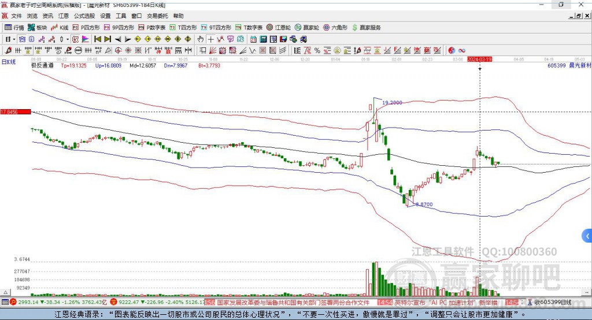Click the black left arrow icon
The width and height of the screenshot is (592, 320).
[x=118, y=39]
